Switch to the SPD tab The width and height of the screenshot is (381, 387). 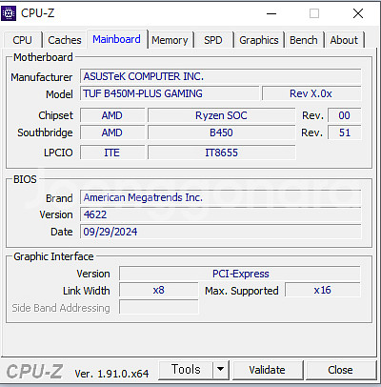click(x=213, y=40)
